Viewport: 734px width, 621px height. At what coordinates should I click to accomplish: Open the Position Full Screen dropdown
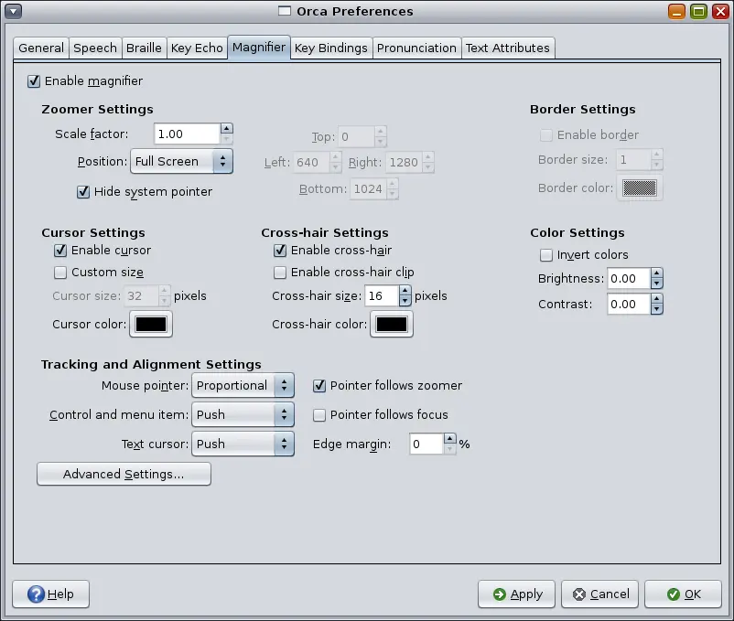tap(181, 161)
